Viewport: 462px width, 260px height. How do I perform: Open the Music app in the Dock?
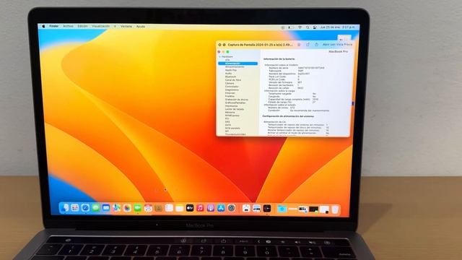point(200,208)
